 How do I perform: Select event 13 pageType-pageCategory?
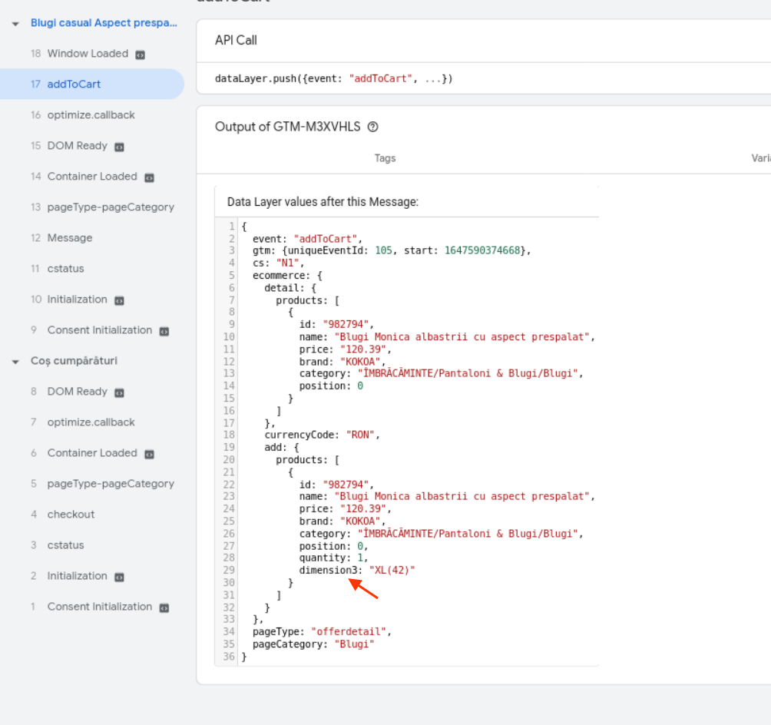tap(102, 207)
